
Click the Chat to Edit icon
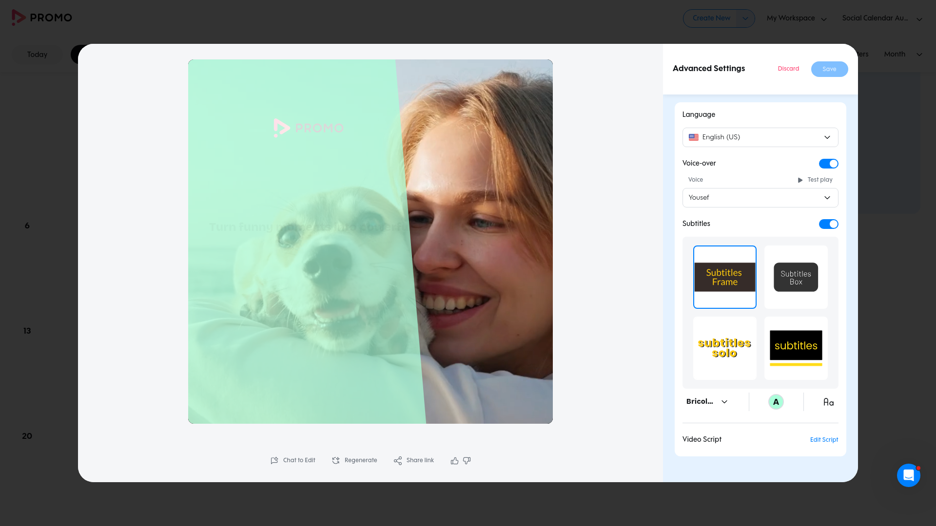274,460
